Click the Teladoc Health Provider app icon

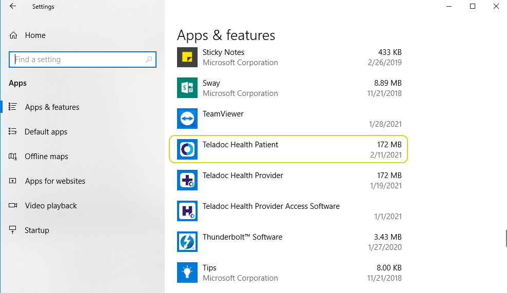point(187,180)
